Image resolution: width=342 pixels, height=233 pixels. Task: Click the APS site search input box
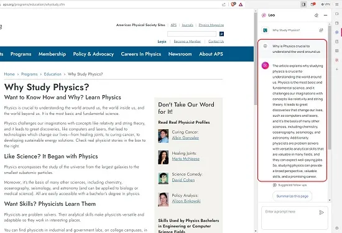coord(192,34)
